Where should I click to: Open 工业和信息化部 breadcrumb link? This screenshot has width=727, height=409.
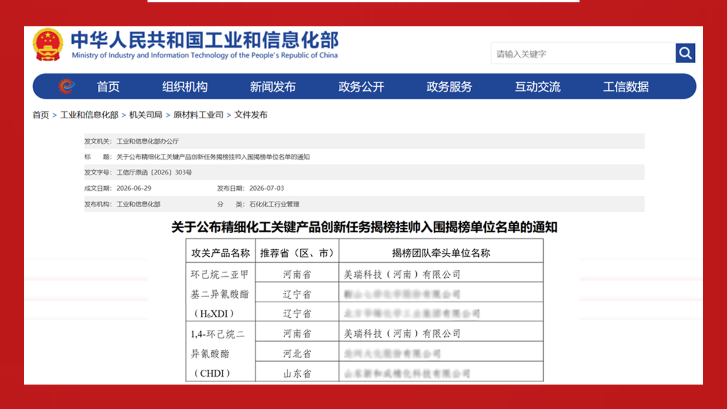[x=89, y=115]
